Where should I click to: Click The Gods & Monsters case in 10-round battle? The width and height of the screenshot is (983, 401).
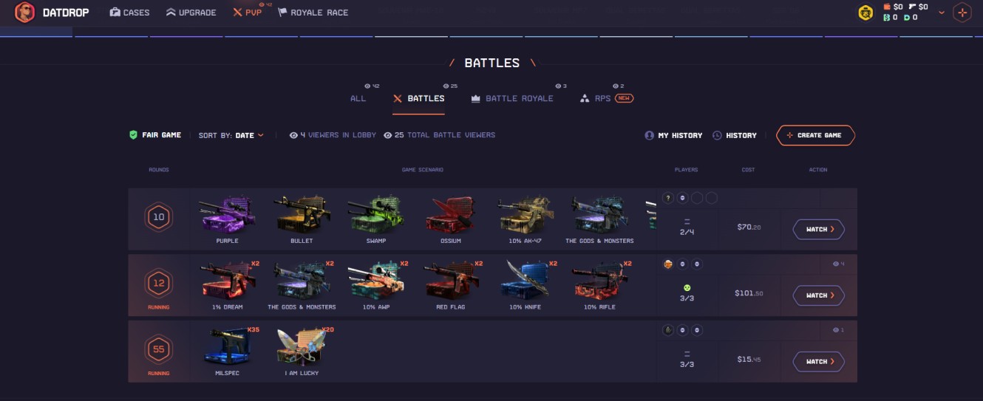point(600,214)
